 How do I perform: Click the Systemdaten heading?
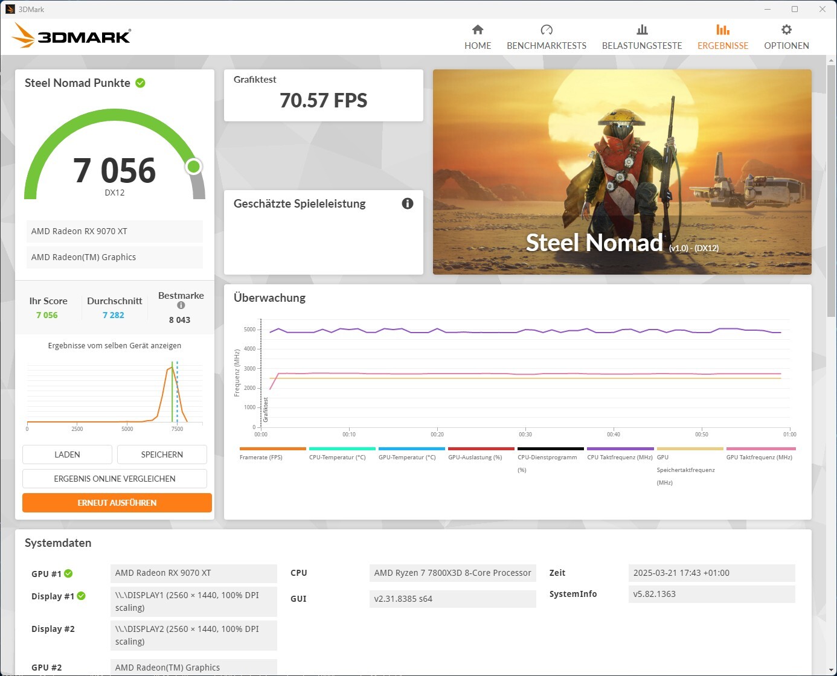(58, 543)
